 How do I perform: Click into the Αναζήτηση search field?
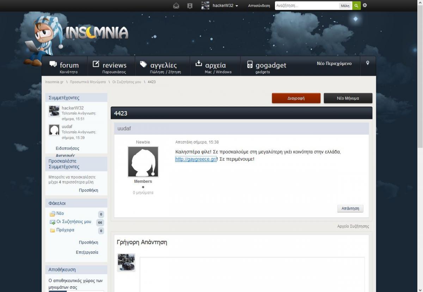tap(306, 6)
